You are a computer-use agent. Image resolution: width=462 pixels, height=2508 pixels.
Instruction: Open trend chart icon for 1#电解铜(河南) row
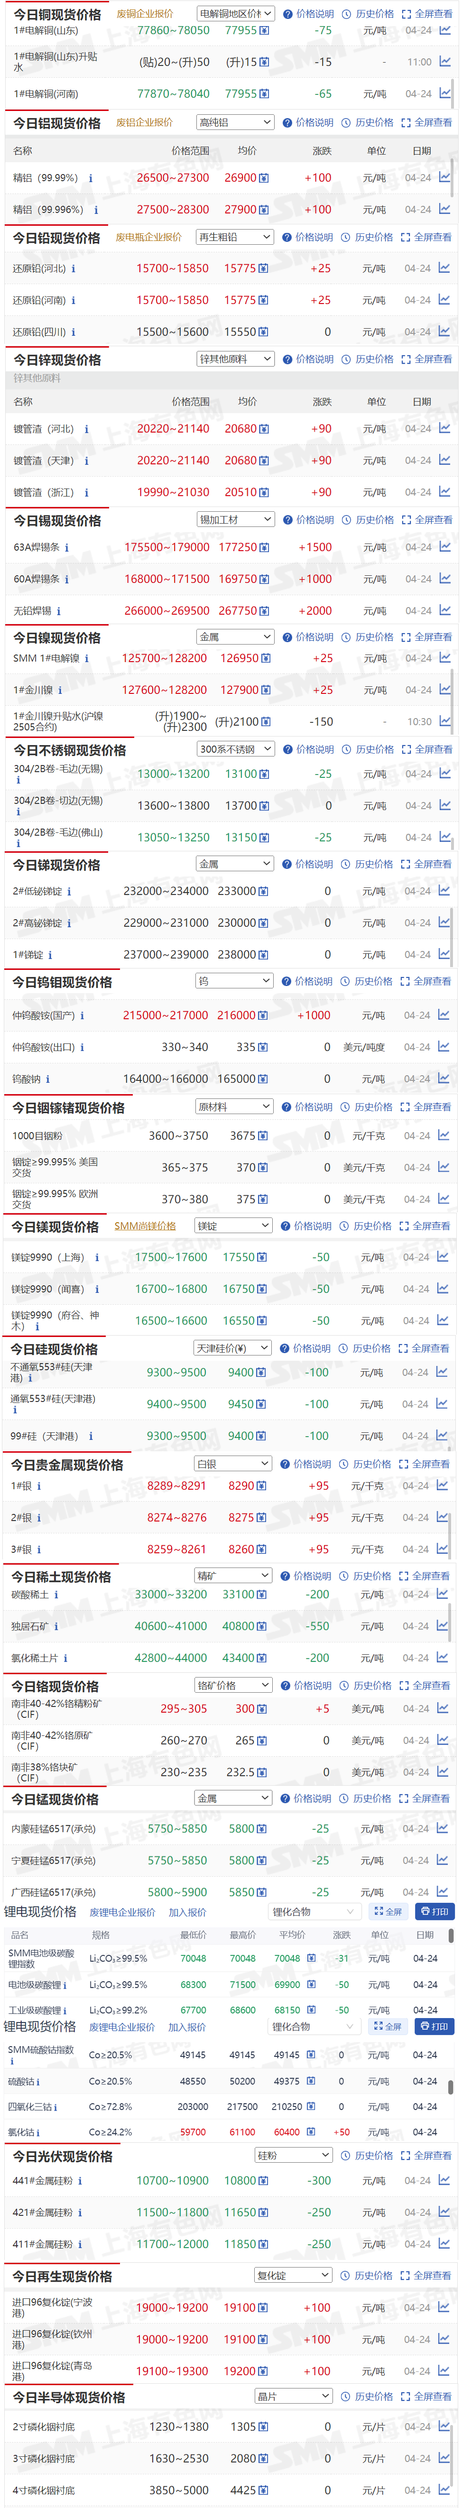tap(444, 93)
